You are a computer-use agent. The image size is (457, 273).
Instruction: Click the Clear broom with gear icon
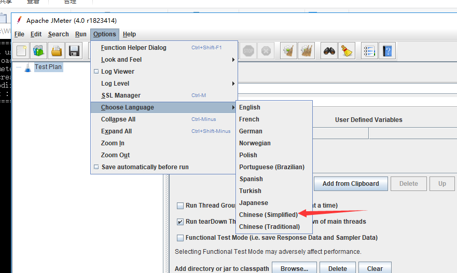coord(288,51)
